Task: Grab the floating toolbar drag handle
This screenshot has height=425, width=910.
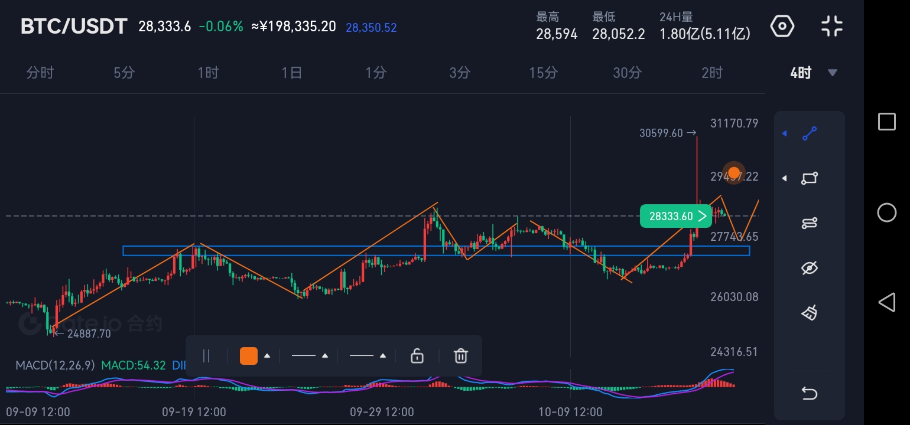Action: 206,356
